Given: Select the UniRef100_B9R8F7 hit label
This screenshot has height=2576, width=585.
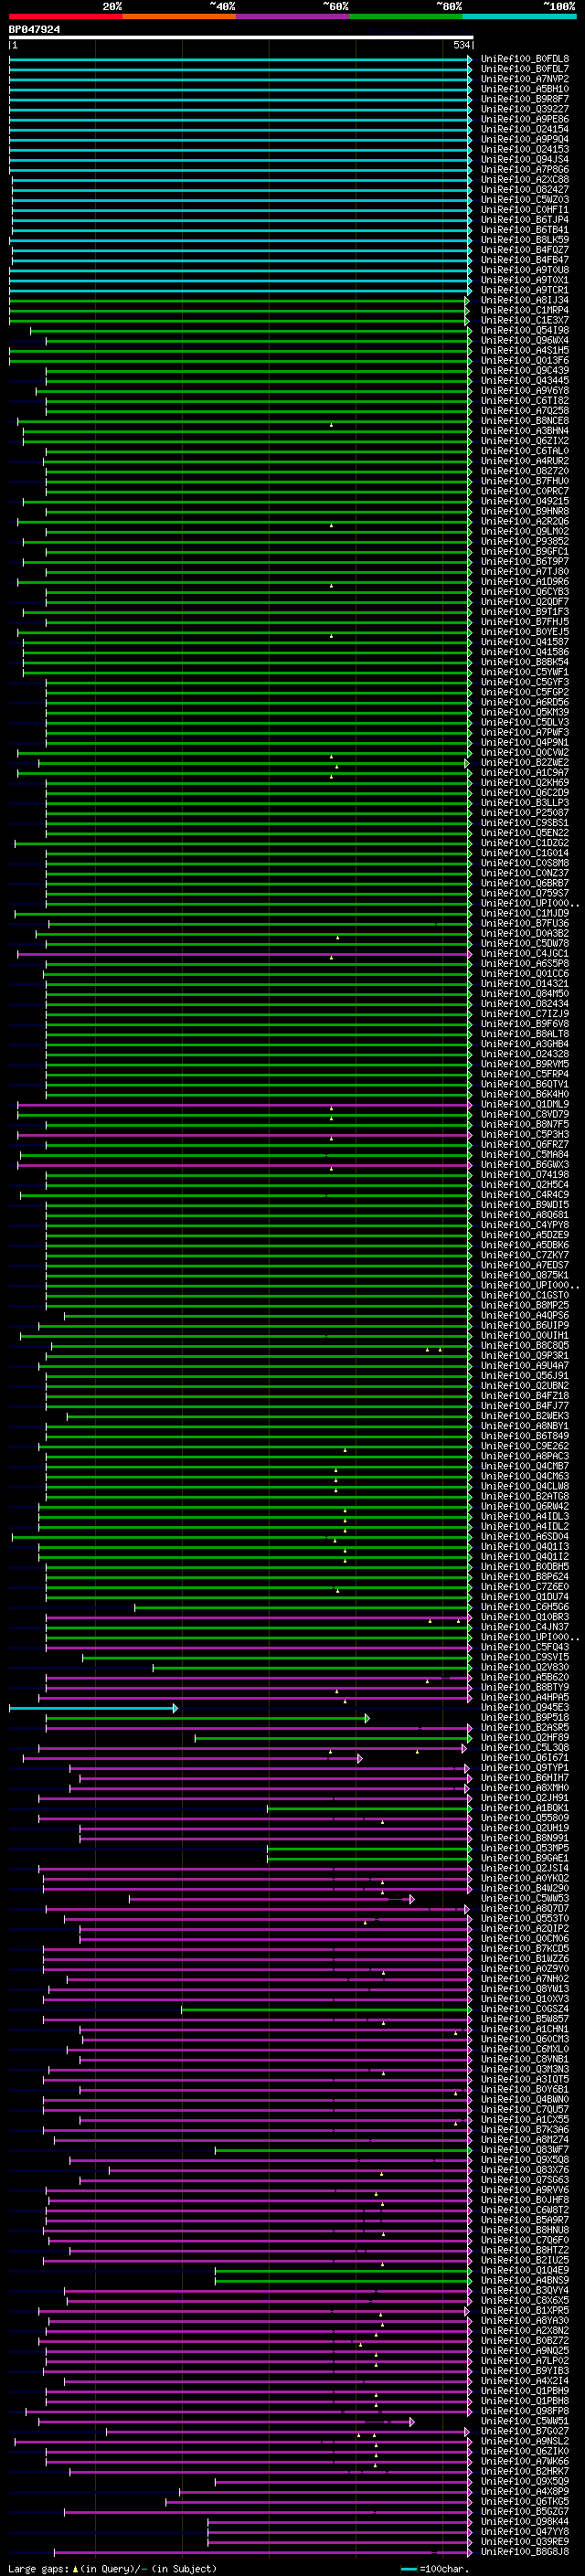Looking at the screenshot, I should point(524,99).
